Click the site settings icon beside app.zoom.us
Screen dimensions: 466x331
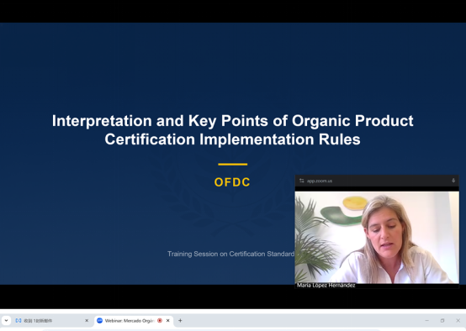[x=302, y=181]
